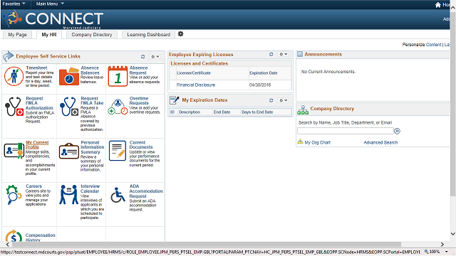Viewport: 456px width, 256px height.
Task: Switch to the My HR tab
Action: pyautogui.click(x=49, y=35)
